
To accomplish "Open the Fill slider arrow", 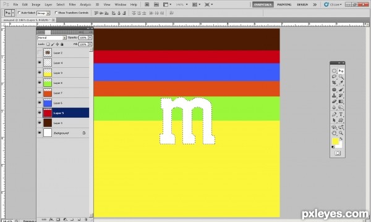I will (90, 44).
